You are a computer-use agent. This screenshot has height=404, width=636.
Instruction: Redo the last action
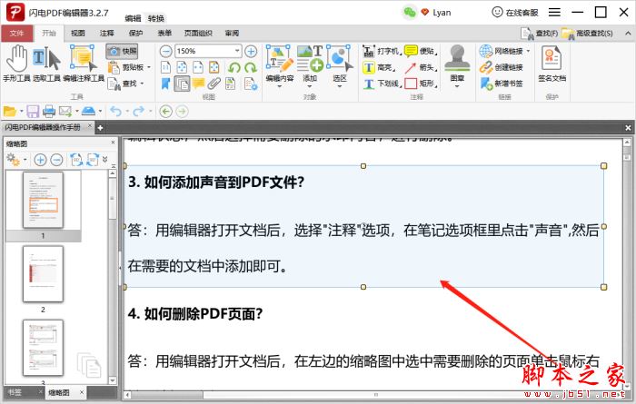(139, 111)
